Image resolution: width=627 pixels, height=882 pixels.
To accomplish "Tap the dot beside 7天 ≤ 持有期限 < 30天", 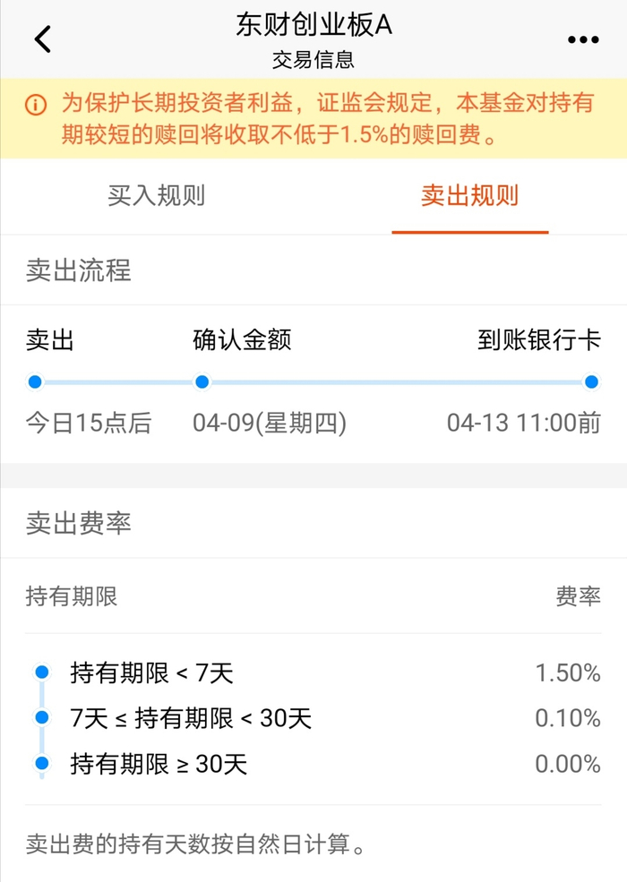I will [40, 717].
